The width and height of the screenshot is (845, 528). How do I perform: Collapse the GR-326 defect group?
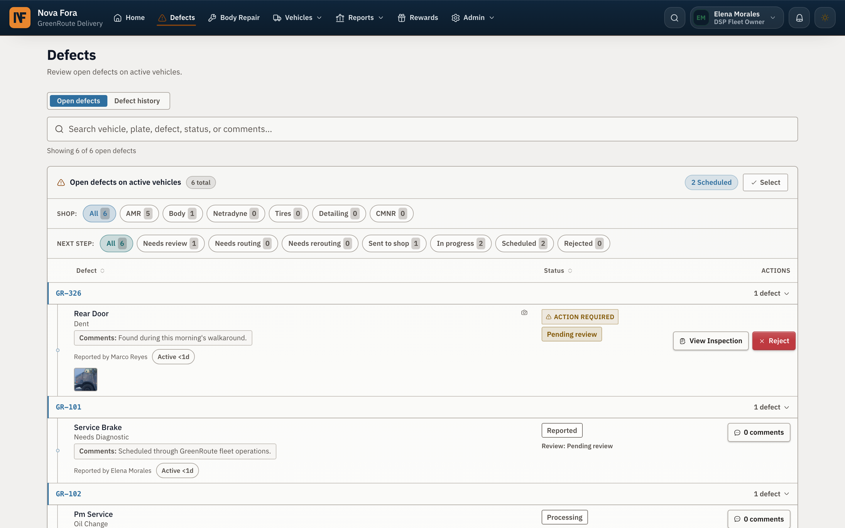coord(771,293)
